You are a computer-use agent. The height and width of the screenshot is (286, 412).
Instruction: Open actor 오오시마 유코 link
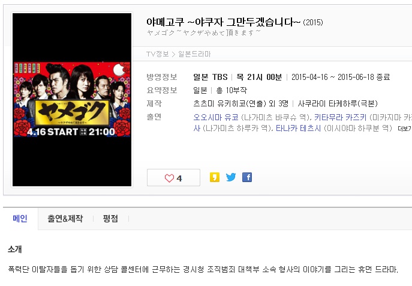pos(216,117)
